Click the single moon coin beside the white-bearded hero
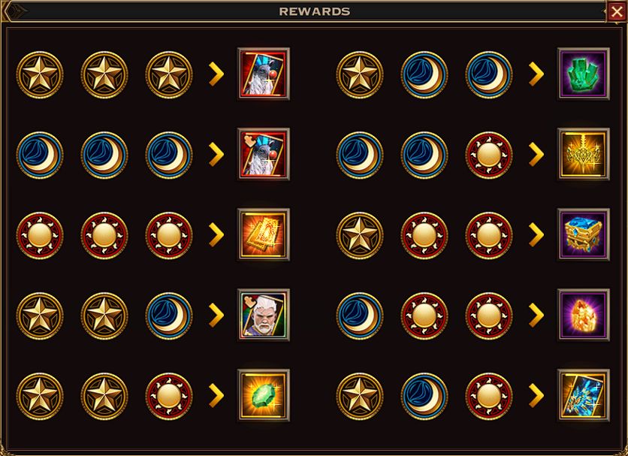Image resolution: width=628 pixels, height=456 pixels. 168,316
